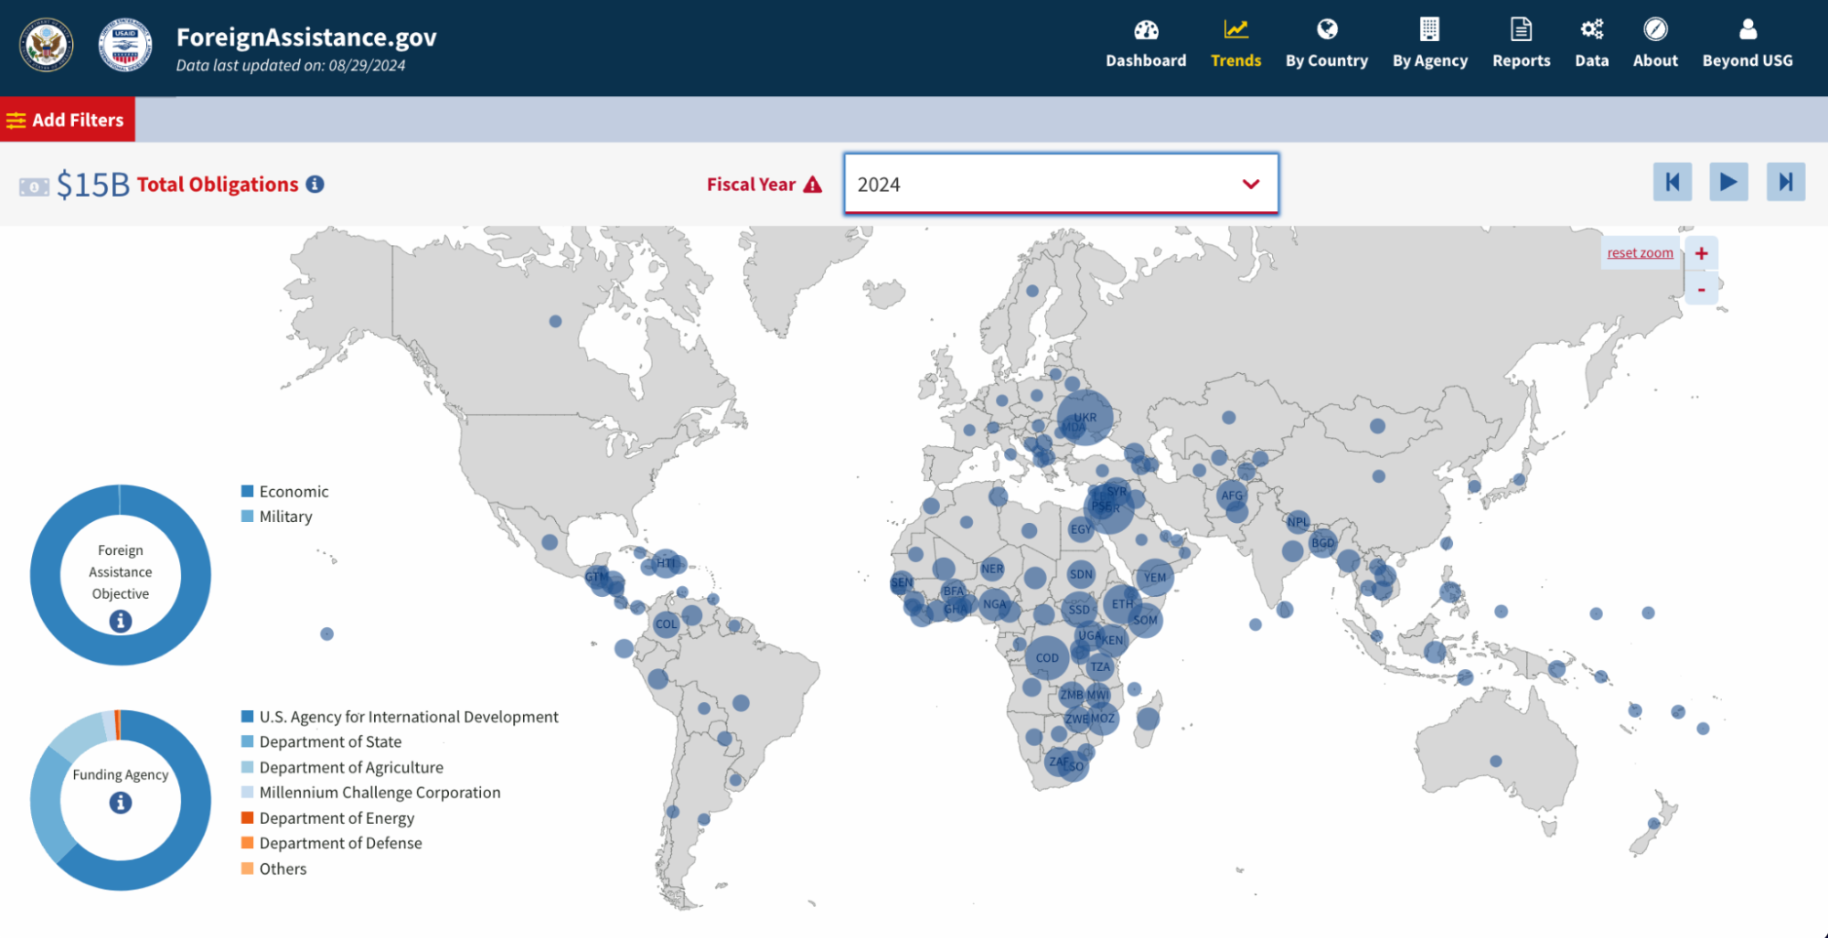Click Fiscal Year warning triangle icon
The height and width of the screenshot is (938, 1828).
point(812,185)
